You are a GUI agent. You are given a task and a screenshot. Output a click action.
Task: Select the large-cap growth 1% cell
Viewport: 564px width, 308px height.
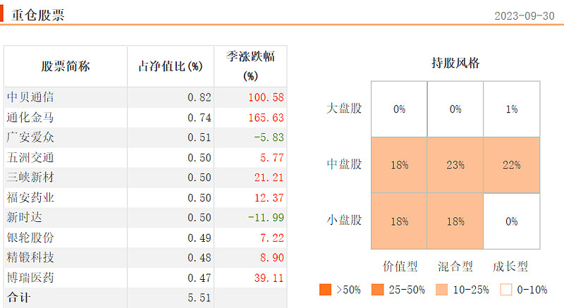tap(511, 109)
